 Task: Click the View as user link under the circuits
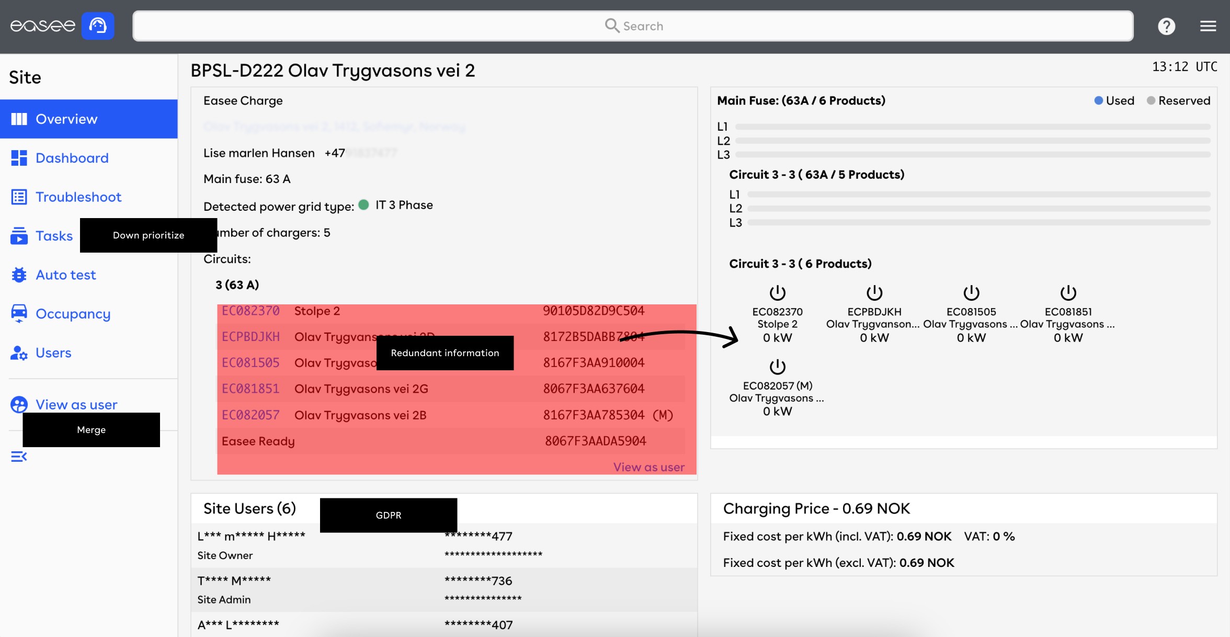click(x=648, y=467)
